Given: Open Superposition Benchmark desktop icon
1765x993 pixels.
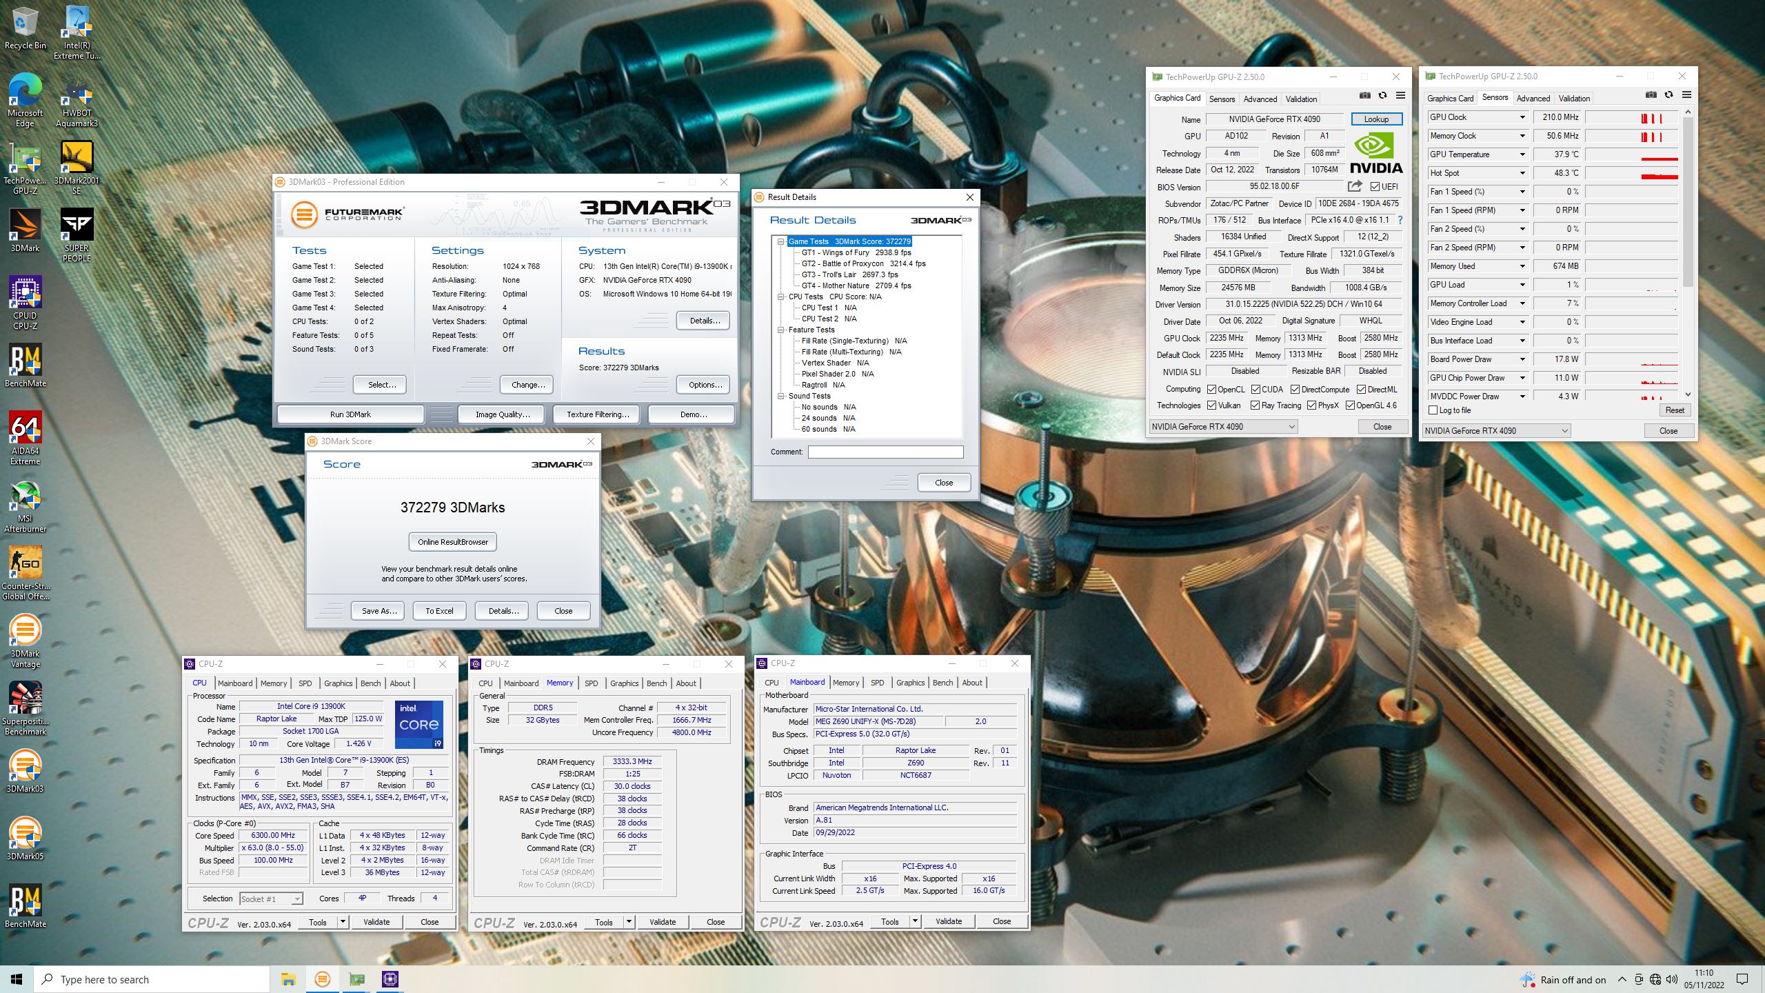Looking at the screenshot, I should [25, 708].
